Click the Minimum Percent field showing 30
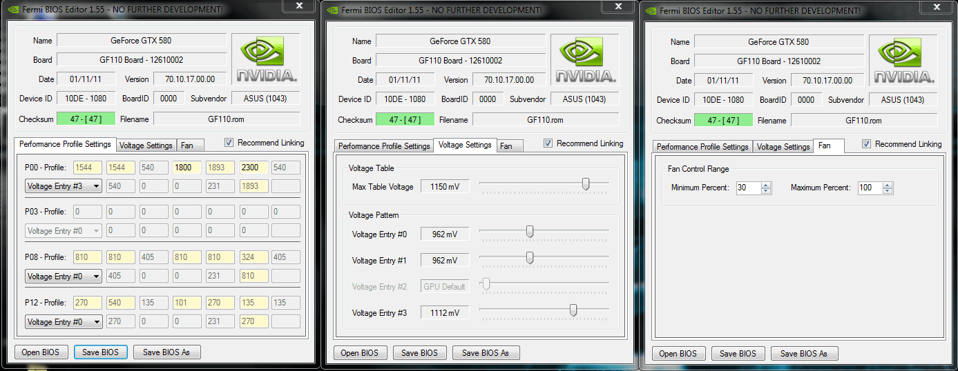Viewport: 958px width, 371px height. [x=749, y=188]
